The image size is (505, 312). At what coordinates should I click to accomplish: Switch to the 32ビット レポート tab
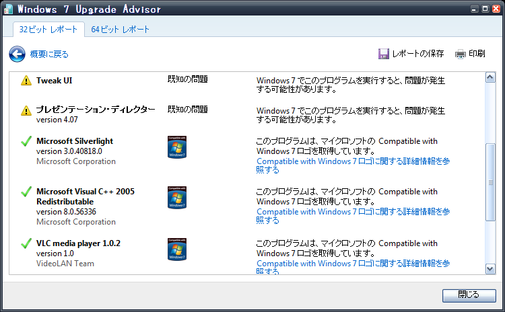coord(48,30)
